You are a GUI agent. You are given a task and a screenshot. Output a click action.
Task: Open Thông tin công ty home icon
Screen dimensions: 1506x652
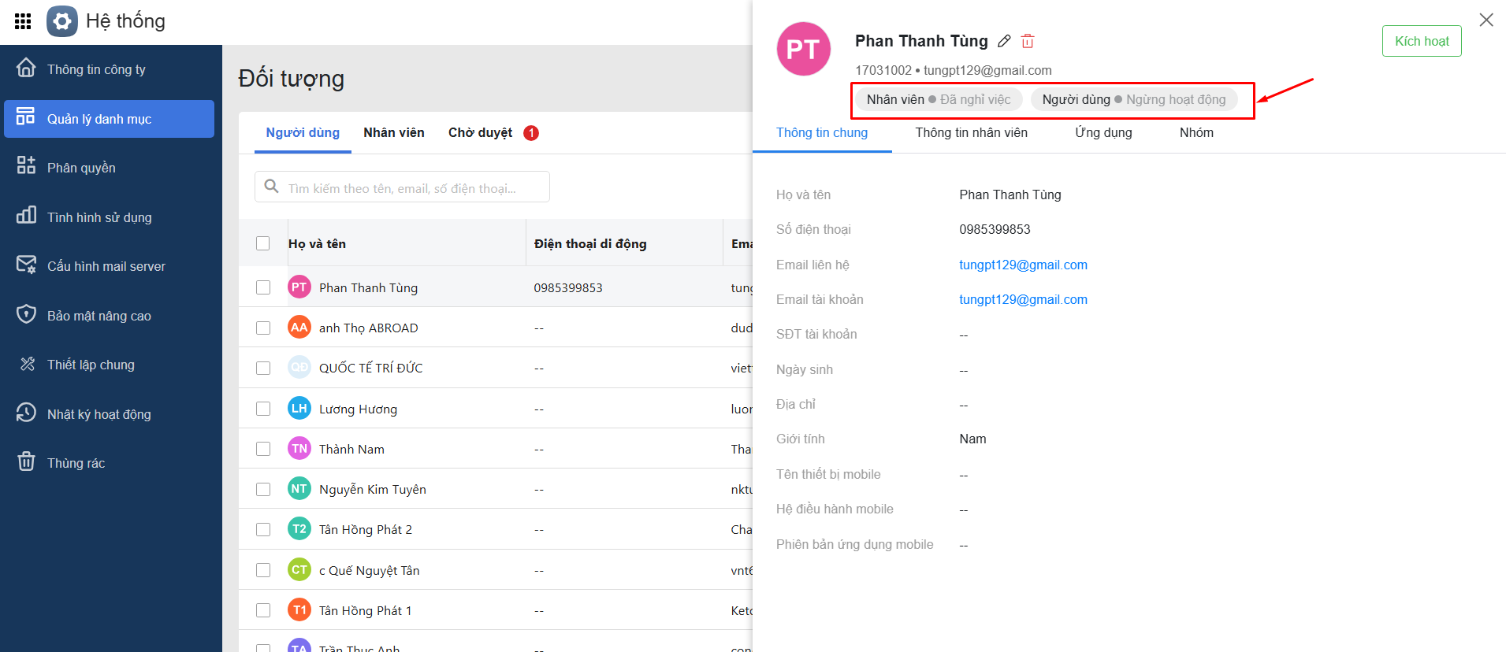(x=26, y=69)
